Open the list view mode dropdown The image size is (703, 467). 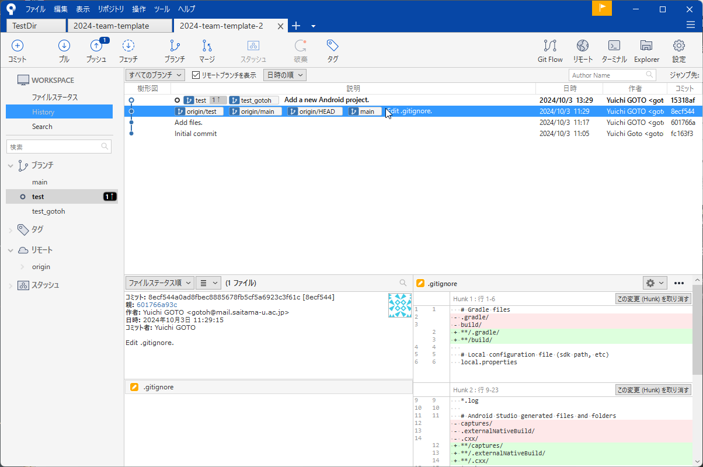coord(208,283)
